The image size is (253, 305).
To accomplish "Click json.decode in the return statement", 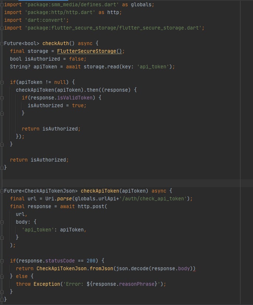I will (x=132, y=268).
